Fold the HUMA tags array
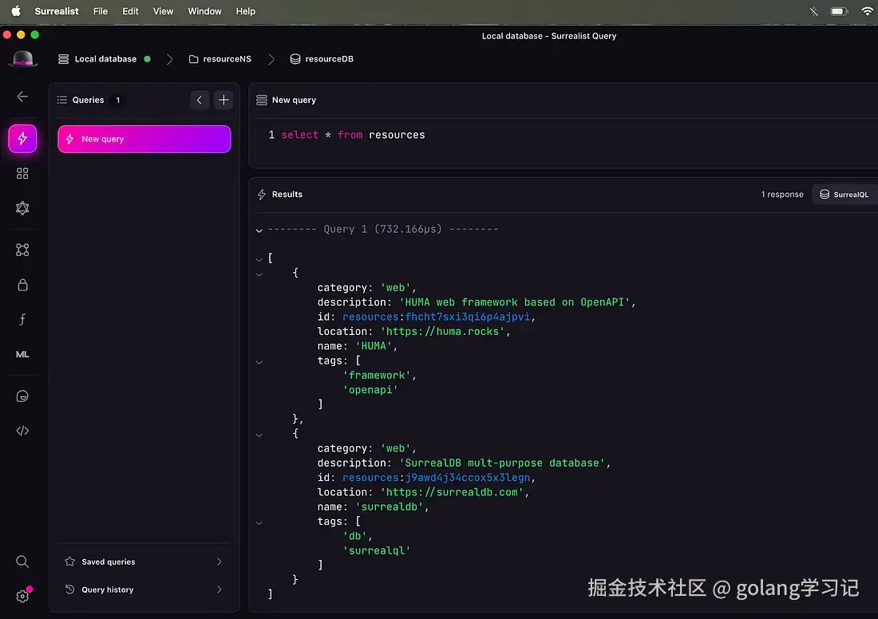The image size is (878, 619). 259,362
